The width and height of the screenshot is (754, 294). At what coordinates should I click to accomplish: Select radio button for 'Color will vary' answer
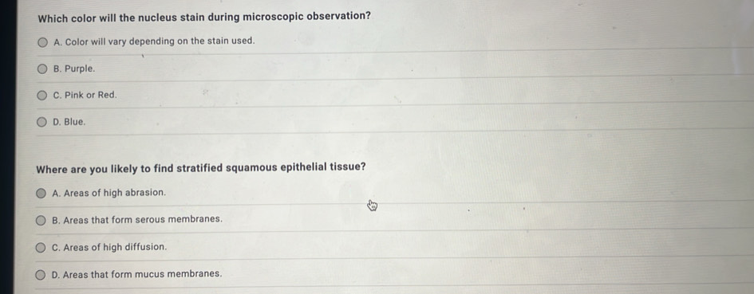point(43,43)
